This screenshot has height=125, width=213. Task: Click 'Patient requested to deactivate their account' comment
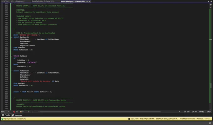(38, 12)
